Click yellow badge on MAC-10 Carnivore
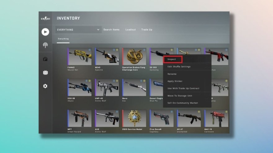Viewport: 273px width, 153px height. pyautogui.click(x=226, y=112)
